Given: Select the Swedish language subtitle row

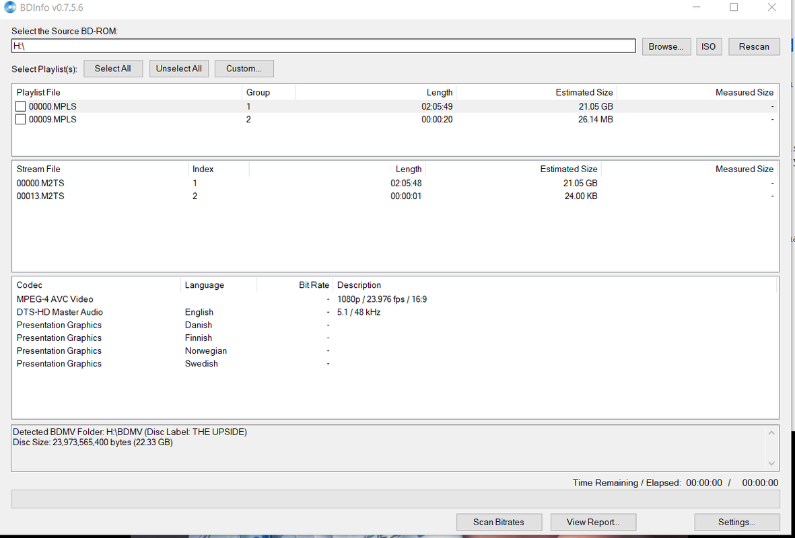Looking at the screenshot, I should 395,364.
